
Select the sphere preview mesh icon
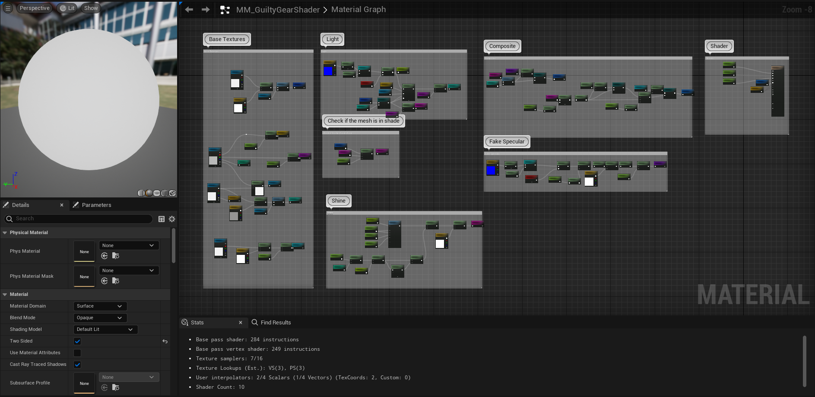(149, 193)
